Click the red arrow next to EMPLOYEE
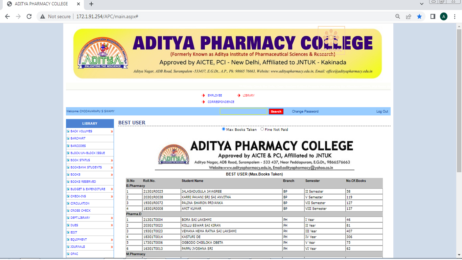The height and width of the screenshot is (260, 462). point(204,95)
